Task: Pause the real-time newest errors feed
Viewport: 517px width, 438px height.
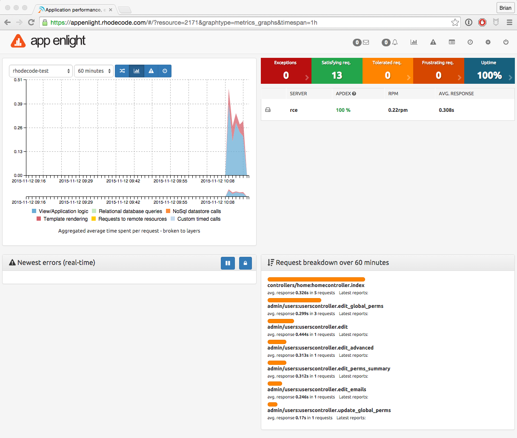Action: 228,263
